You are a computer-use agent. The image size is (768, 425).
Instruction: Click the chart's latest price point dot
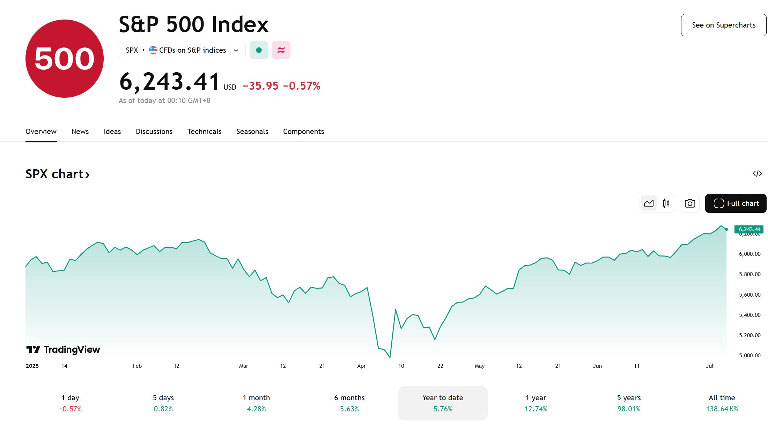tap(726, 229)
